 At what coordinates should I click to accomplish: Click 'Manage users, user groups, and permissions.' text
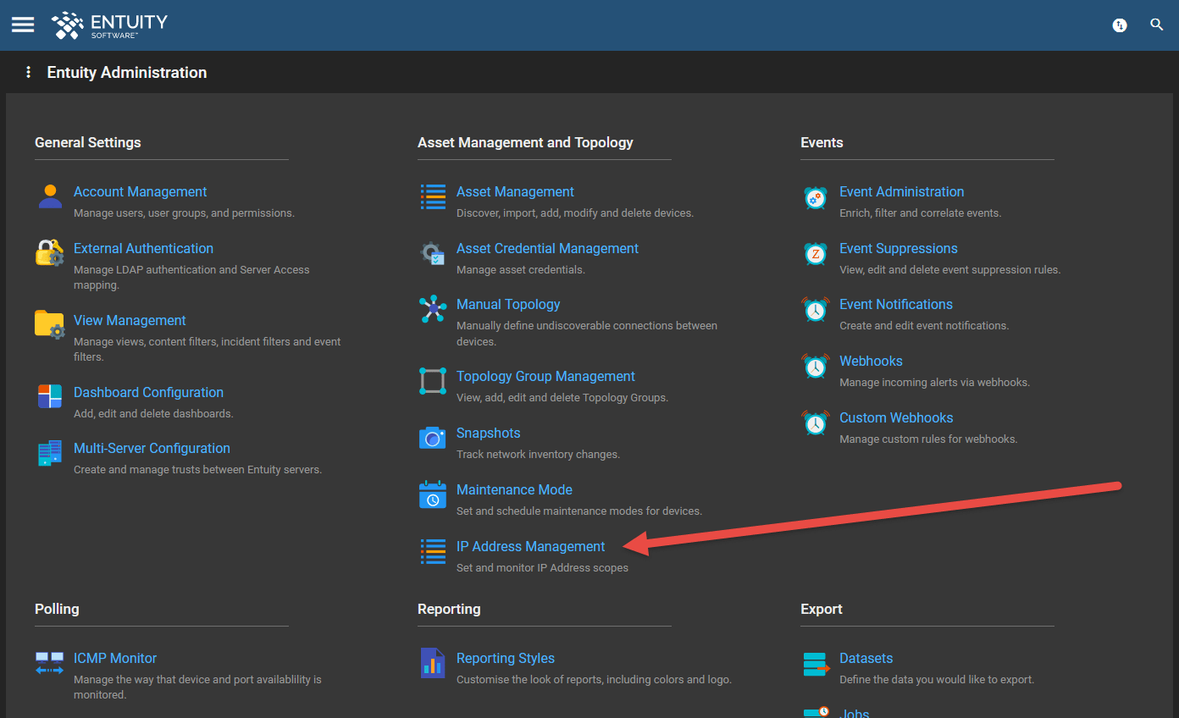click(x=184, y=213)
